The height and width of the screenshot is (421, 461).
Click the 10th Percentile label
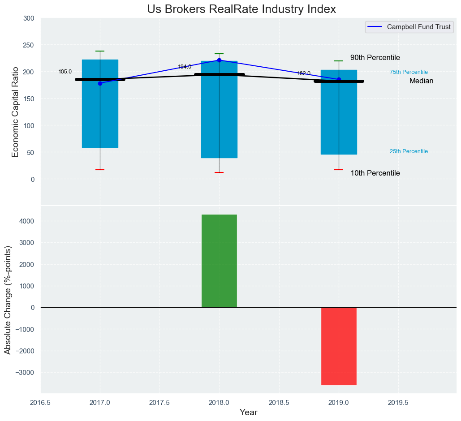[375, 173]
